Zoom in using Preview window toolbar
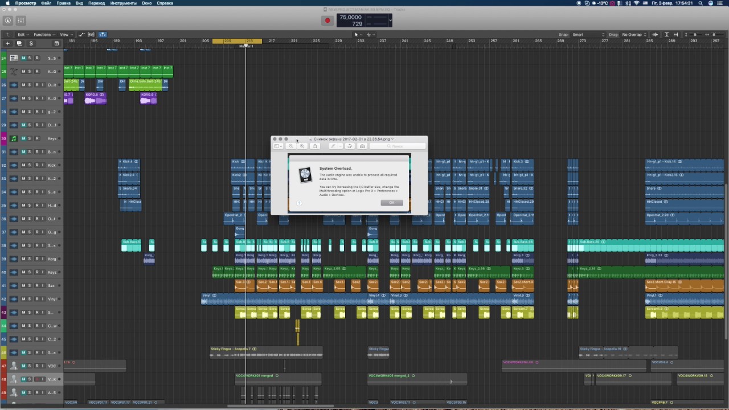729x410 pixels. pyautogui.click(x=302, y=146)
